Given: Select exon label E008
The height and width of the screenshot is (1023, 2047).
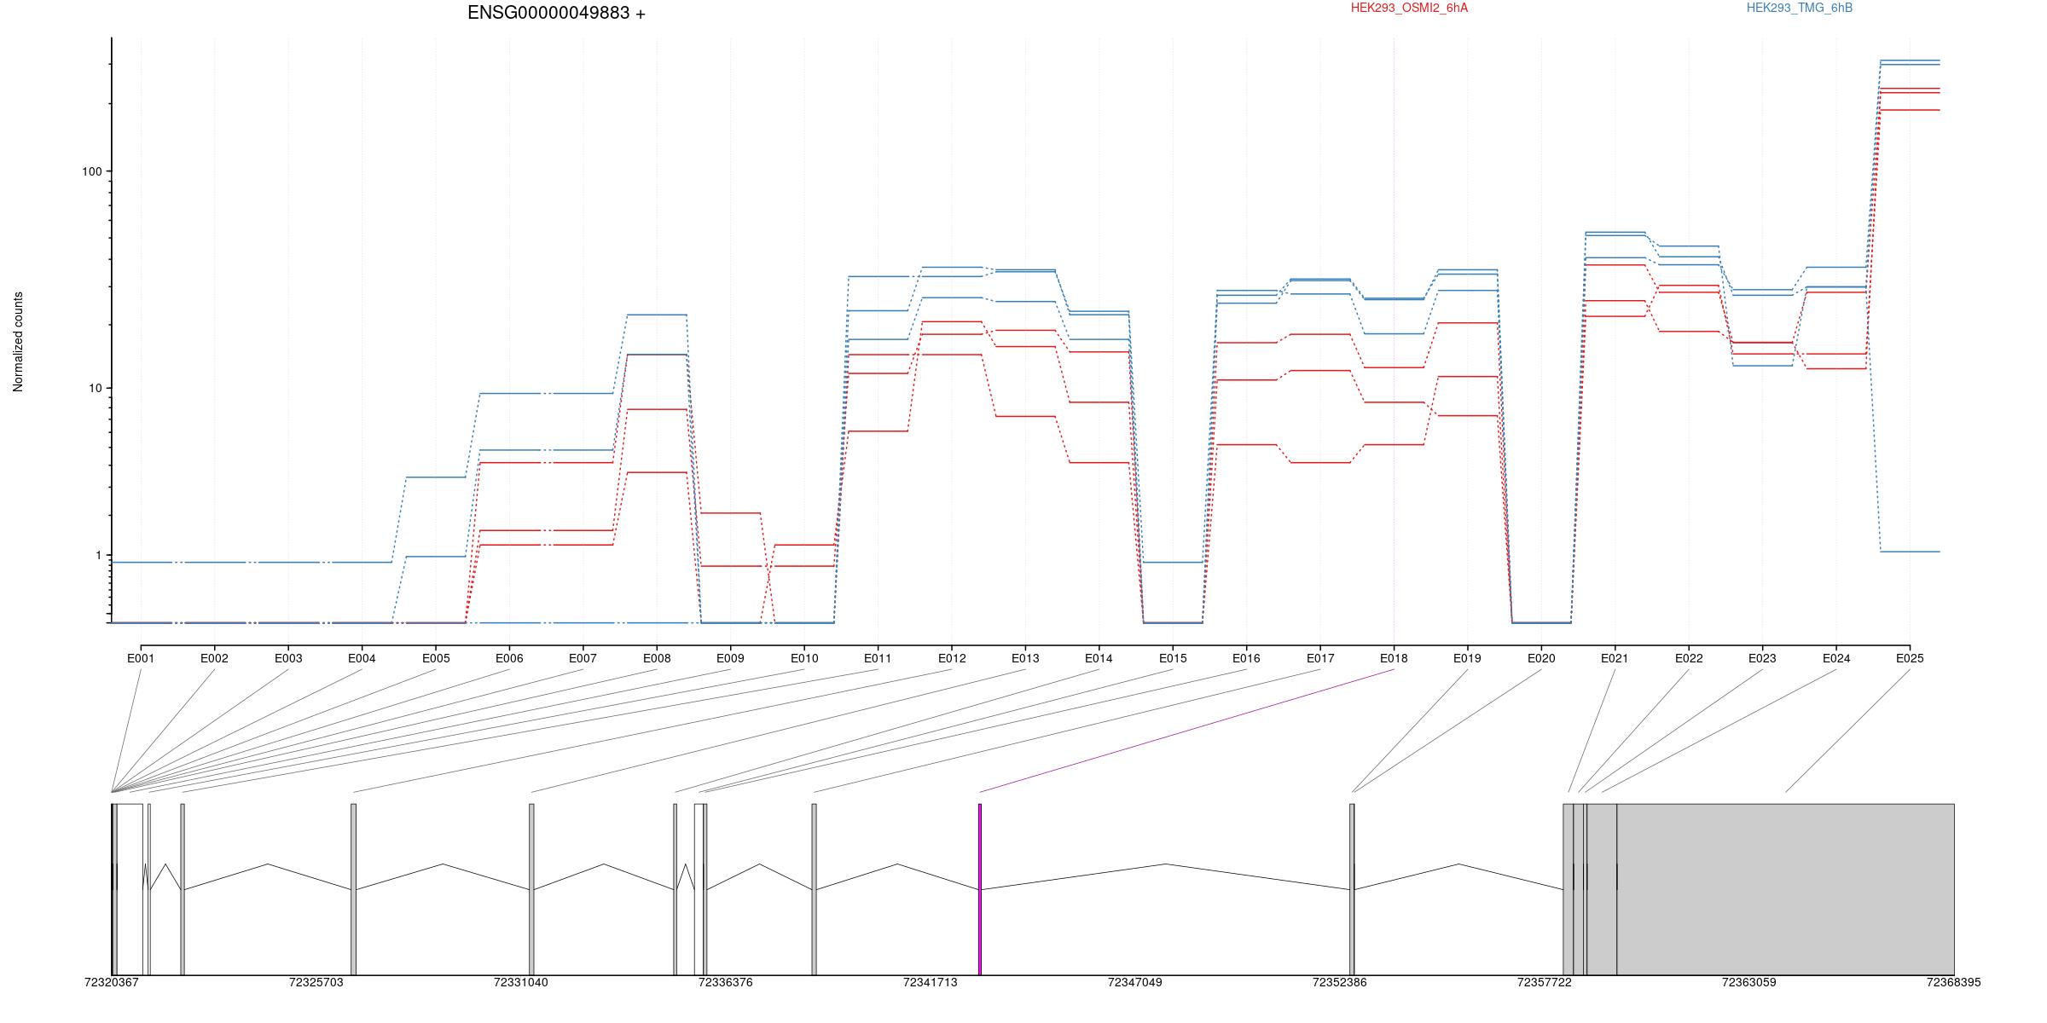Looking at the screenshot, I should [657, 658].
